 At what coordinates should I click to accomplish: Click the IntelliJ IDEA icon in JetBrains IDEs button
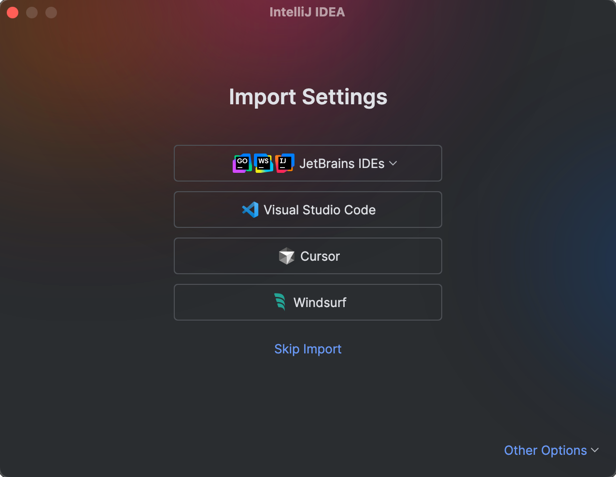click(285, 163)
